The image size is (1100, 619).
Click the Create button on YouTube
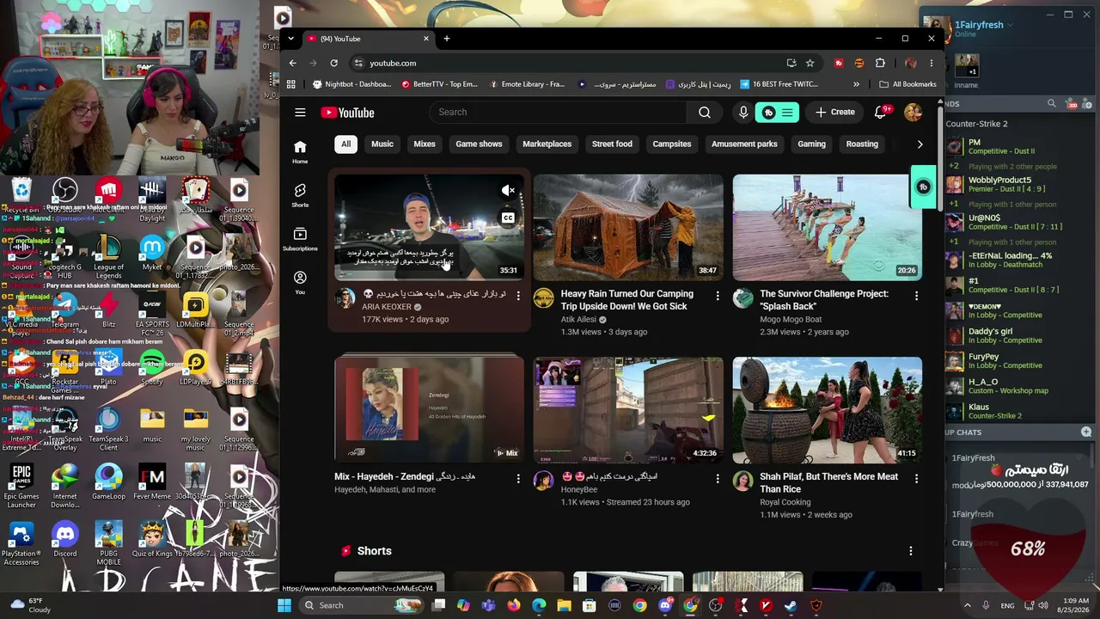click(835, 112)
